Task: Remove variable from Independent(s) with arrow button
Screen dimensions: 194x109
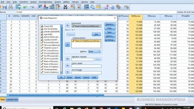Action: tap(67, 45)
